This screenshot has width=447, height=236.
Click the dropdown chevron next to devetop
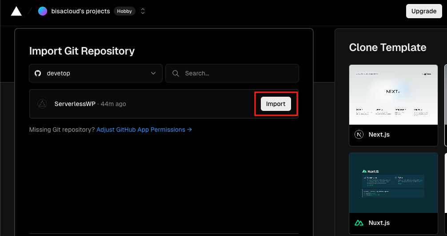point(153,73)
